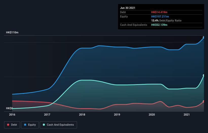Click the Equity label in tooltip
The image size is (208, 133).
(x=124, y=16)
